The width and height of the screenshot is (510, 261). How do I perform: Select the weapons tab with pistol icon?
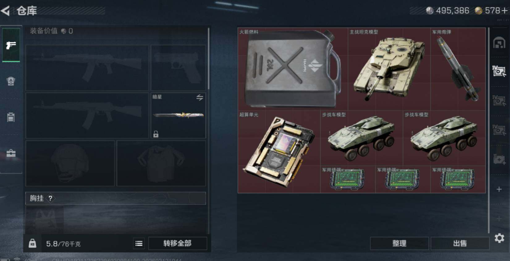click(11, 45)
